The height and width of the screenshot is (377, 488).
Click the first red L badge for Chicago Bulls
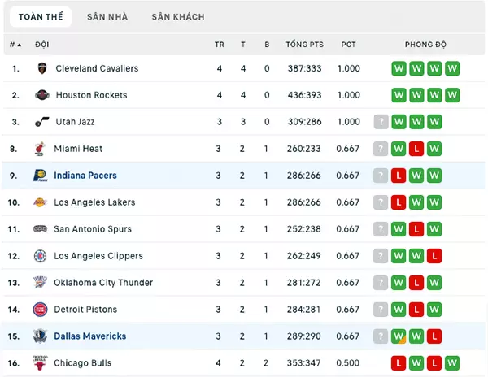[x=399, y=363]
